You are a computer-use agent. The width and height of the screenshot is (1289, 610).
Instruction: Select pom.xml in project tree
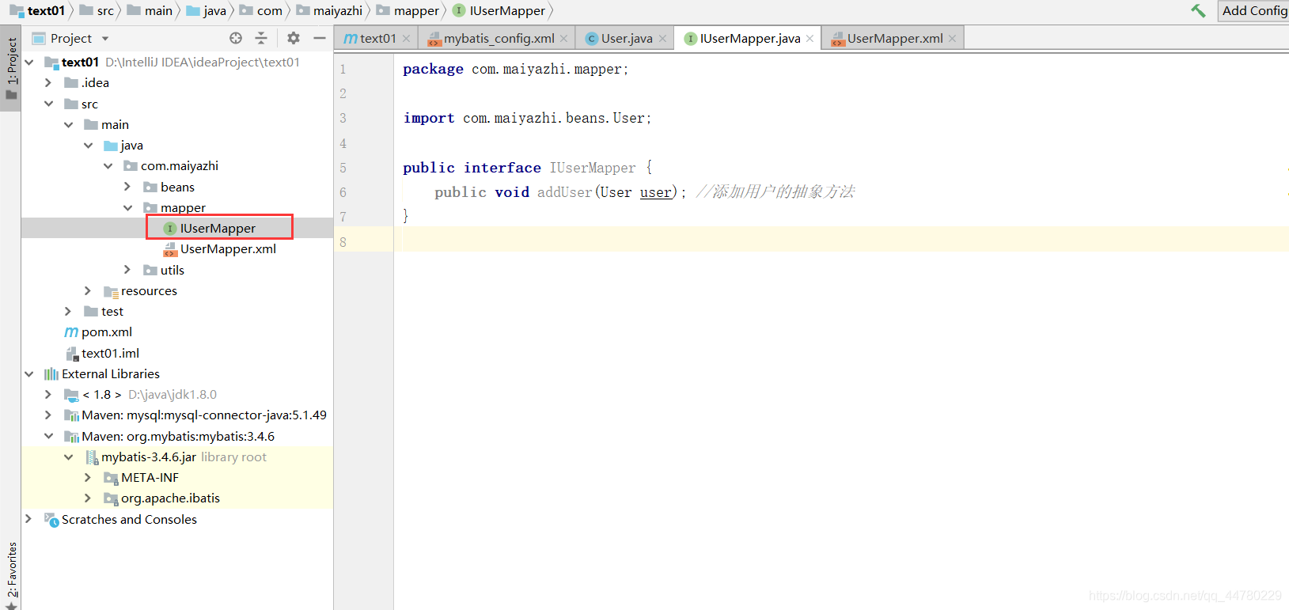coord(107,332)
